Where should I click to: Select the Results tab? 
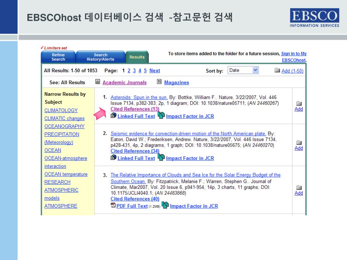point(137,57)
